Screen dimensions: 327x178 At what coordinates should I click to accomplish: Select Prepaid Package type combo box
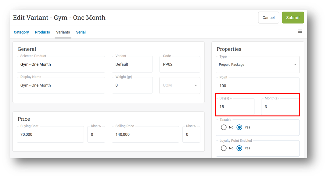257,65
